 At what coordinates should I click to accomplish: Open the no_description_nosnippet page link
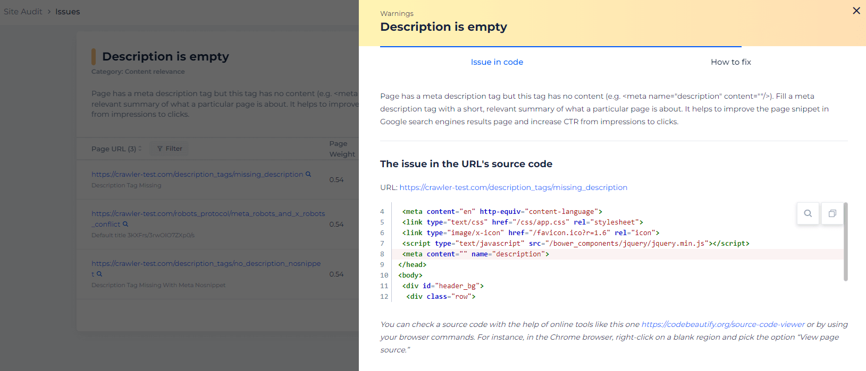[206, 269]
